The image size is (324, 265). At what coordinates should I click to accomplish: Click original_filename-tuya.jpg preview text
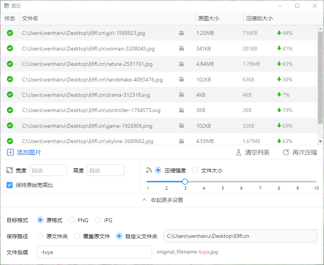(187, 252)
